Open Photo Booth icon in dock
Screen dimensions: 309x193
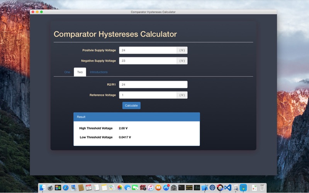pos(143,188)
